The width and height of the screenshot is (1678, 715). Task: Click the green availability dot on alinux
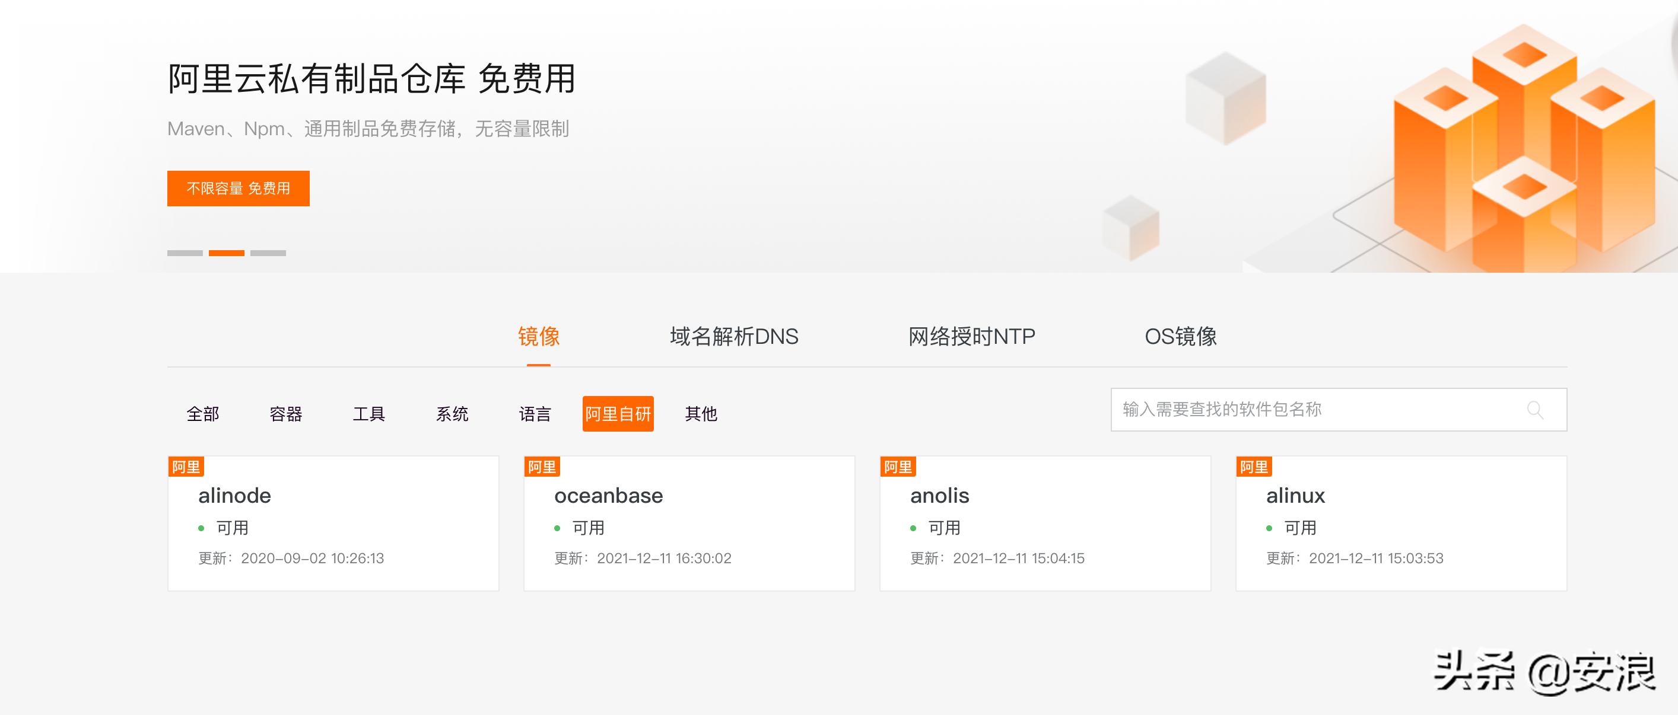(x=1270, y=528)
